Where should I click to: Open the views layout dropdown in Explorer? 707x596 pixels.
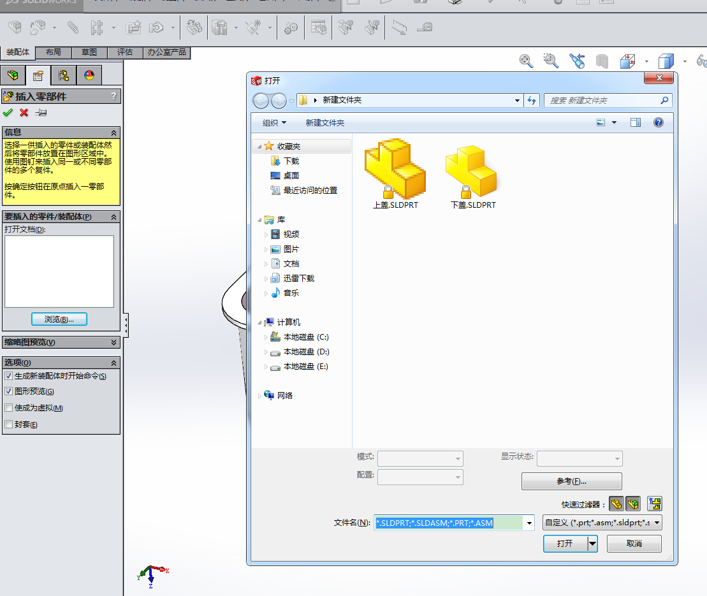(600, 122)
